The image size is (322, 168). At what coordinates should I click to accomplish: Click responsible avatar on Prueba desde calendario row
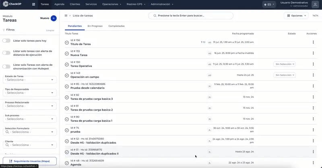coord(209,86)
